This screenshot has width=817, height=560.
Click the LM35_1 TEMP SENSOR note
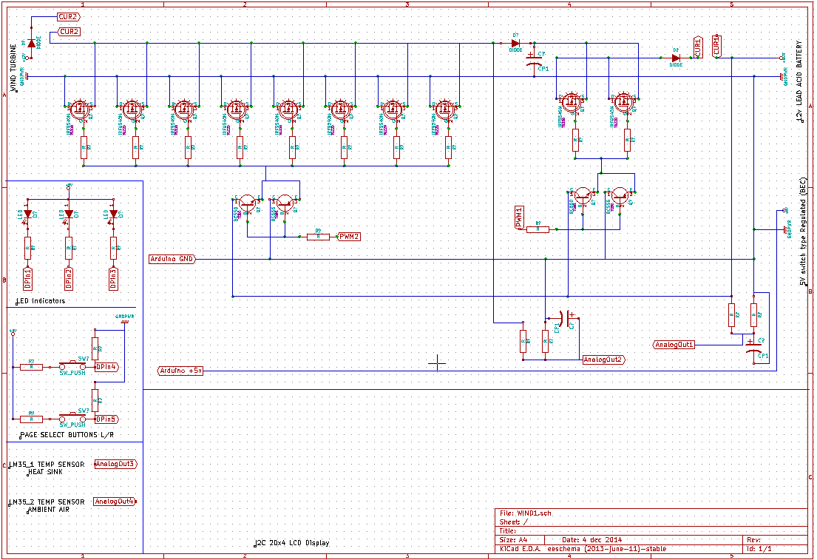point(47,464)
